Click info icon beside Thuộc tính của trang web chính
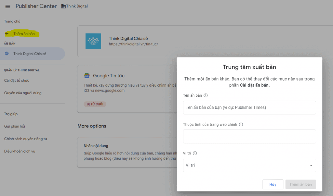The height and width of the screenshot is (196, 333). tap(241, 125)
